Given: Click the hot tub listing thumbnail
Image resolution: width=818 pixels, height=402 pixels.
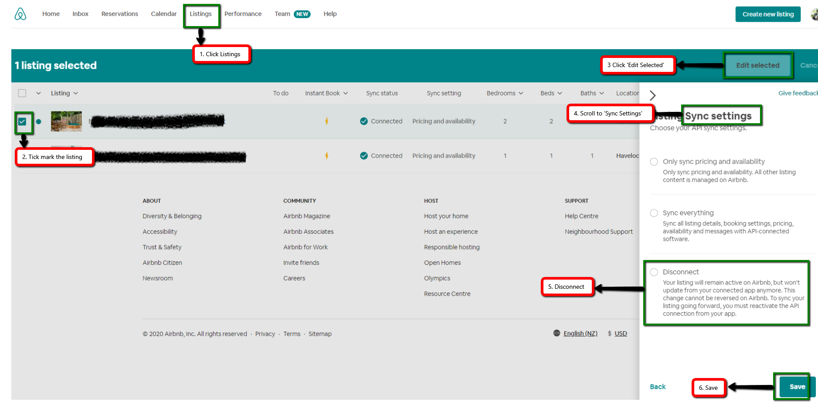Looking at the screenshot, I should [66, 122].
